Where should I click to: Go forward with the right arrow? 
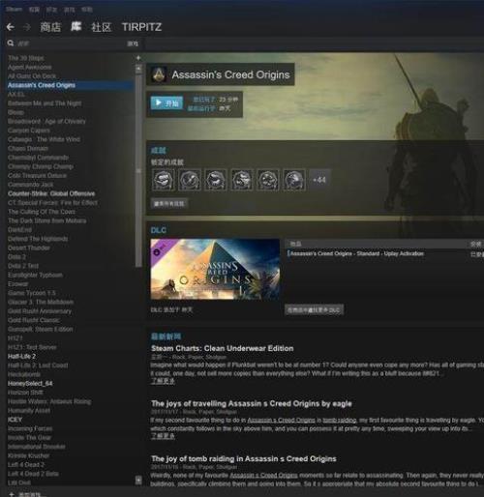27,27
